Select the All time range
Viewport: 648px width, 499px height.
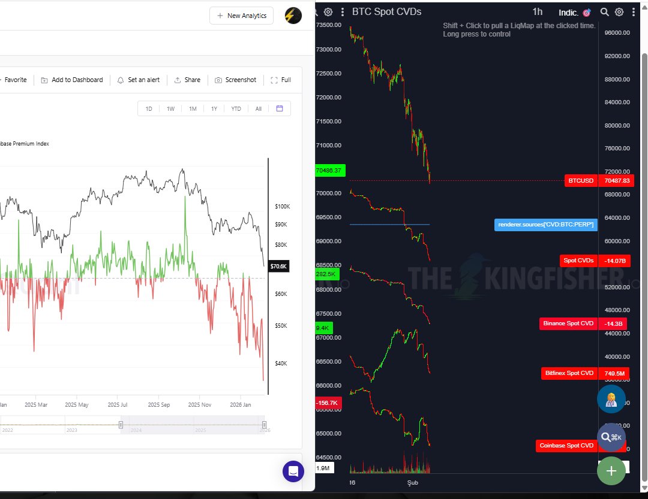[258, 109]
